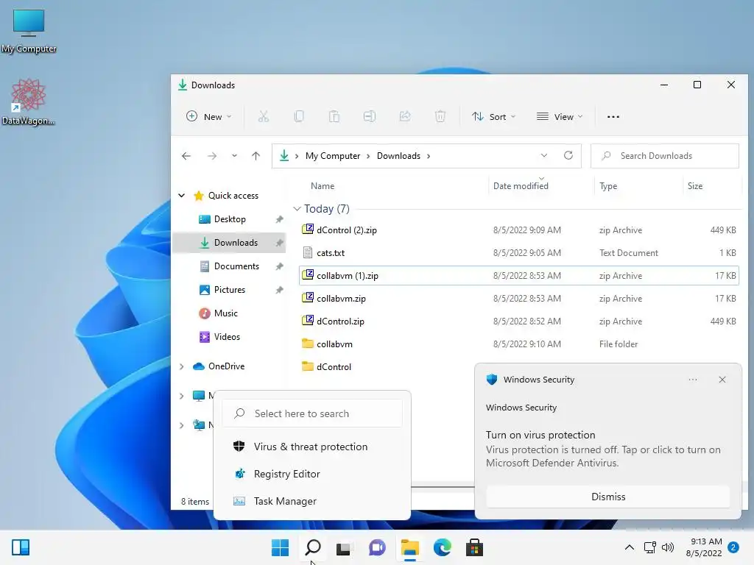Image resolution: width=754 pixels, height=565 pixels.
Task: Sort by the Type column header
Action: click(x=608, y=186)
